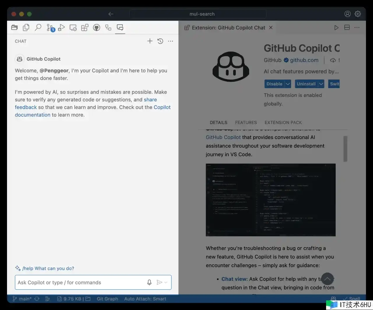
Task: Click the folder icon in status bar
Action: click(x=88, y=299)
